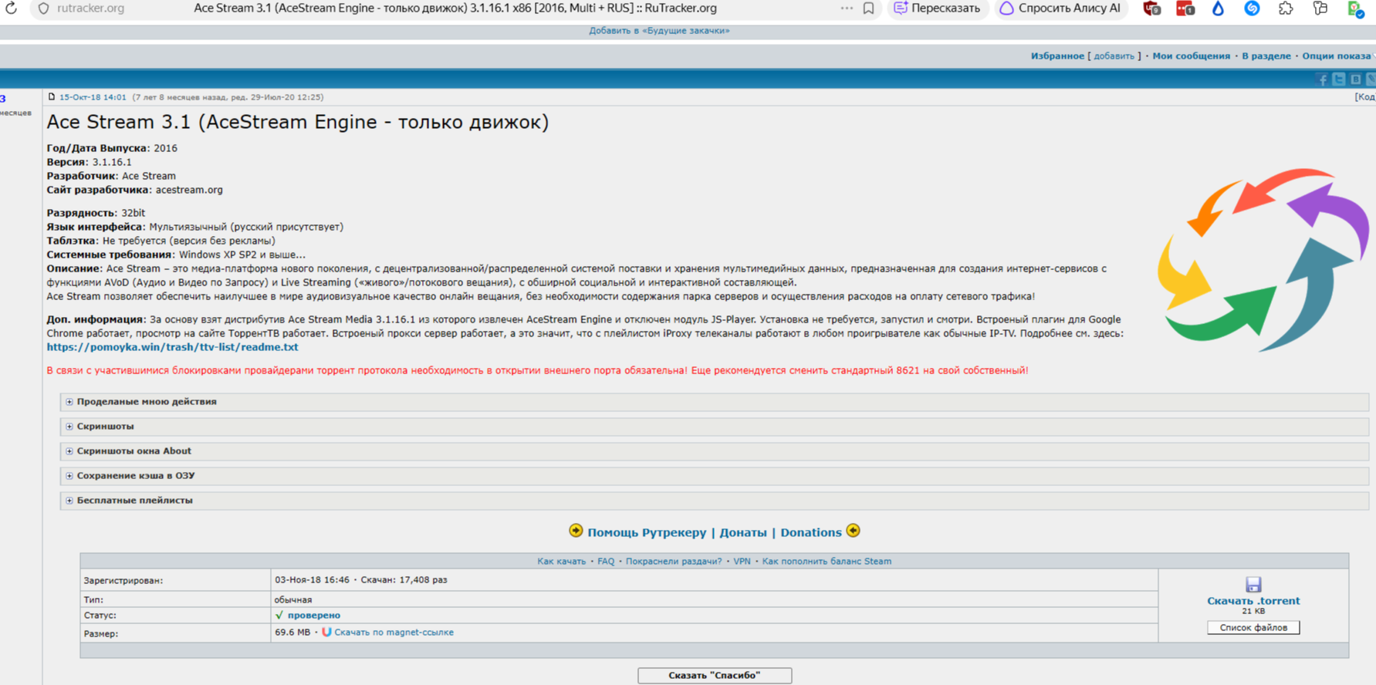Expand the Сохранение кэша в ОЗУ spoiler
Viewport: 1376px width, 685px height.
click(x=714, y=476)
